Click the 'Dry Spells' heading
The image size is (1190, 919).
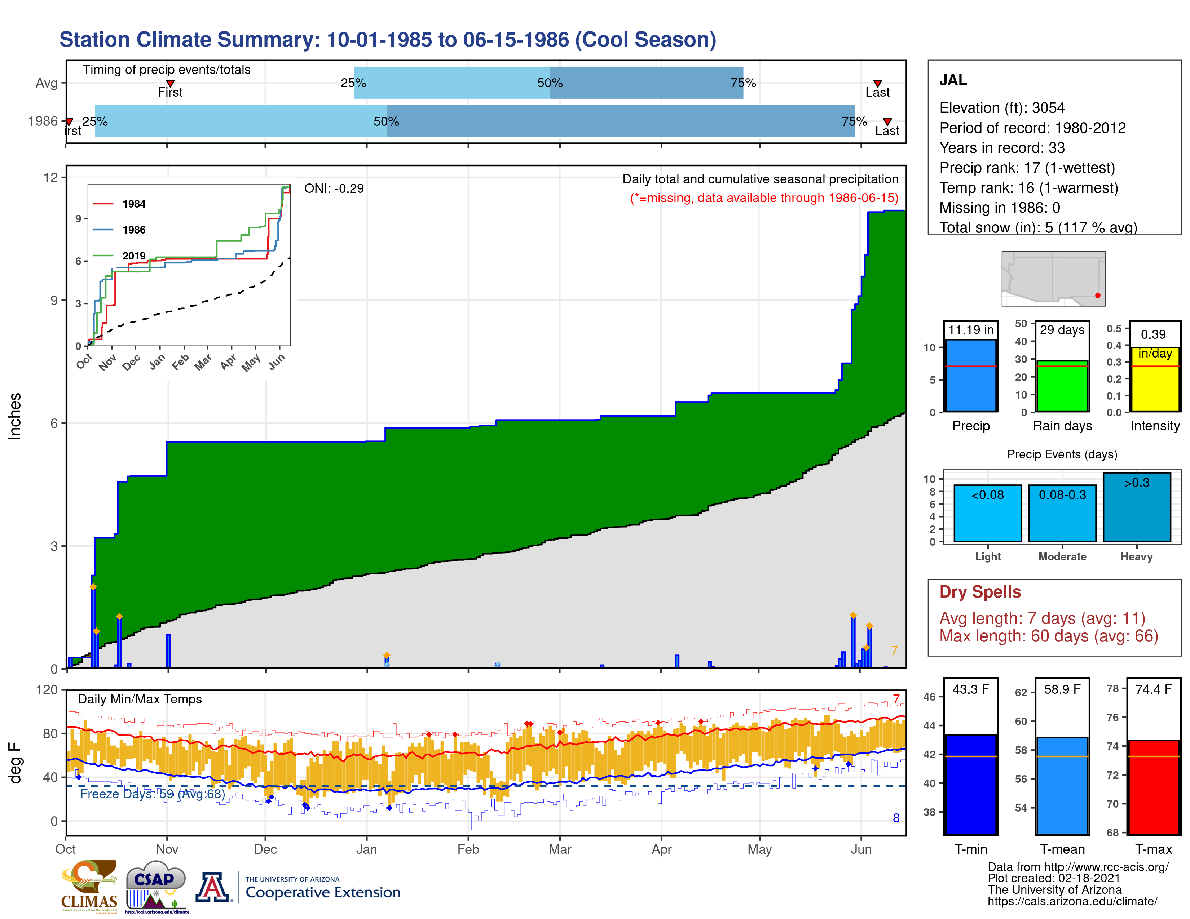(x=980, y=592)
